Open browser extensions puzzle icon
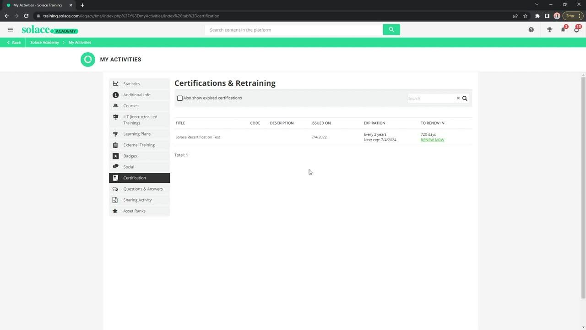Screen dimensions: 586x330 537,16
